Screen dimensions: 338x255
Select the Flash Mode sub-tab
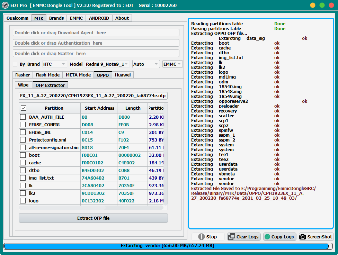48,75
